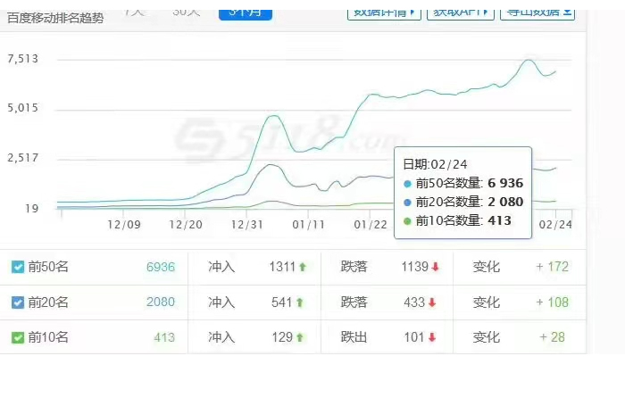This screenshot has width=625, height=406.
Task: Click the tooltip 日期:02/24 text
Action: (435, 164)
